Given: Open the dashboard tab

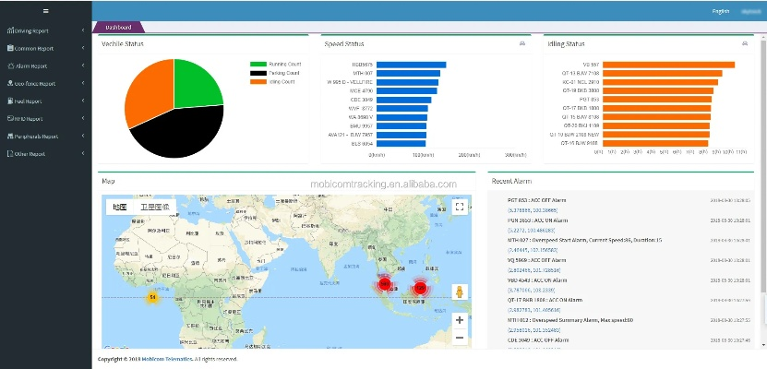Looking at the screenshot, I should point(118,27).
